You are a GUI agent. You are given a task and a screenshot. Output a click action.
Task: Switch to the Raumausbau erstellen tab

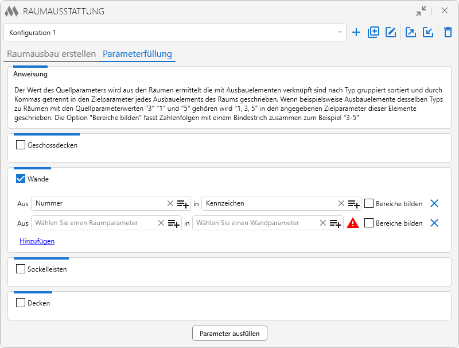pyautogui.click(x=51, y=55)
